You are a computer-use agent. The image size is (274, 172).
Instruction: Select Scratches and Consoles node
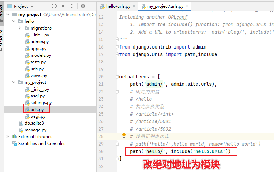point(42,144)
